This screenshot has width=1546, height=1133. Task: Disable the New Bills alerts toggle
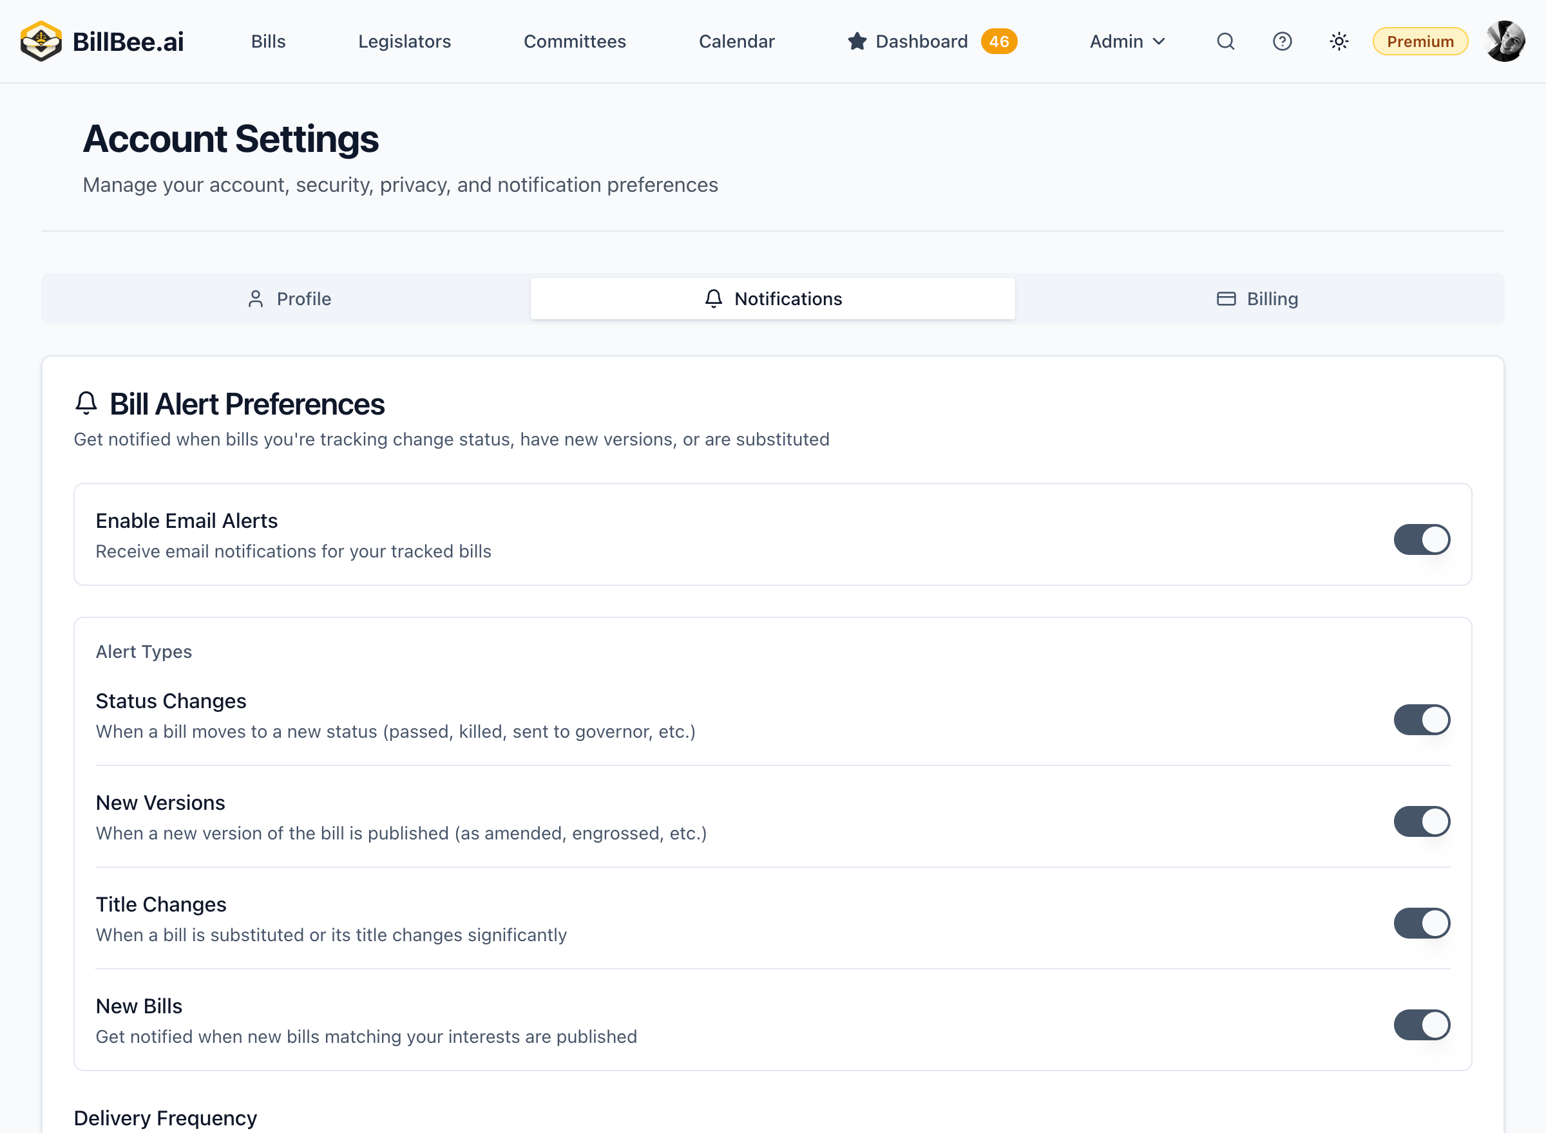[1421, 1025]
